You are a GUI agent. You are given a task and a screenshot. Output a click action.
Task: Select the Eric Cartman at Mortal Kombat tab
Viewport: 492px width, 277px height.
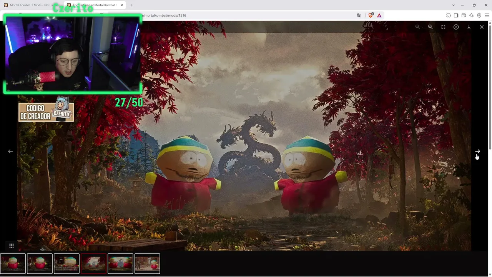tap(94, 5)
